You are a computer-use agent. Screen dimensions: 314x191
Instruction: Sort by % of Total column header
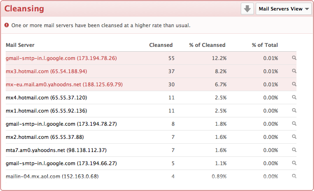click(265, 45)
